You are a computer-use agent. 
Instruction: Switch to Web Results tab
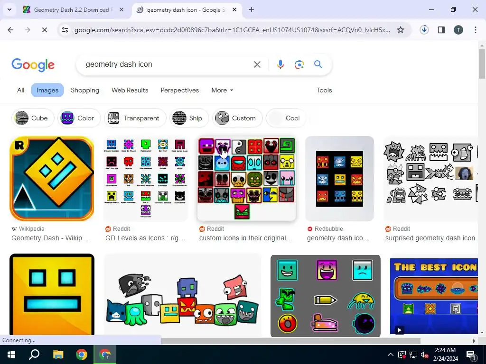[130, 90]
